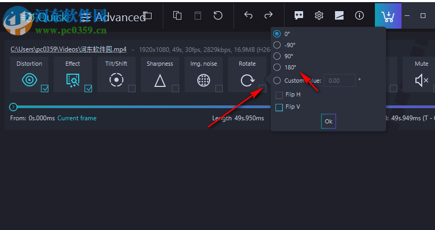Click the shopping cart purchase icon

coord(388,16)
